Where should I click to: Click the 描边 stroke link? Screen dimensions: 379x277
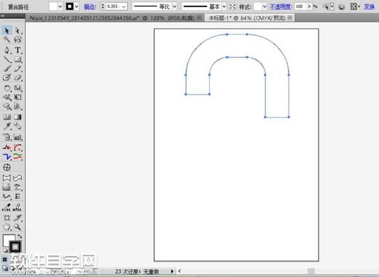point(89,6)
